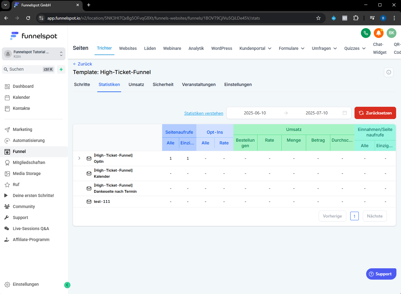Viewport: 401px width, 294px height.
Task: Open Media Storage from sidebar
Action: [x=27, y=173]
